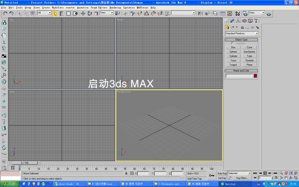
Task: Click the GeoSphere primitive button
Action: (x=250, y=52)
